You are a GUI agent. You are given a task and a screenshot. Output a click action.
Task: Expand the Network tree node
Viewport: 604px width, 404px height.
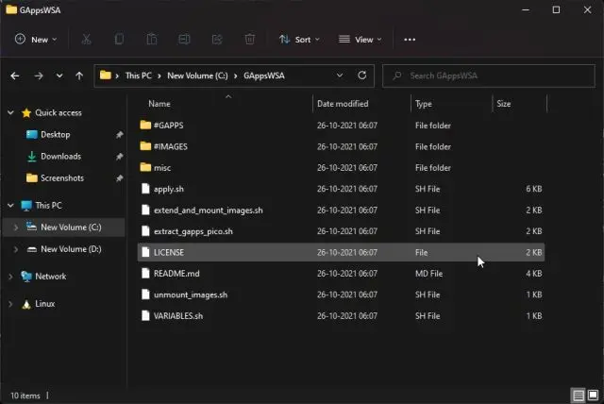(x=11, y=277)
